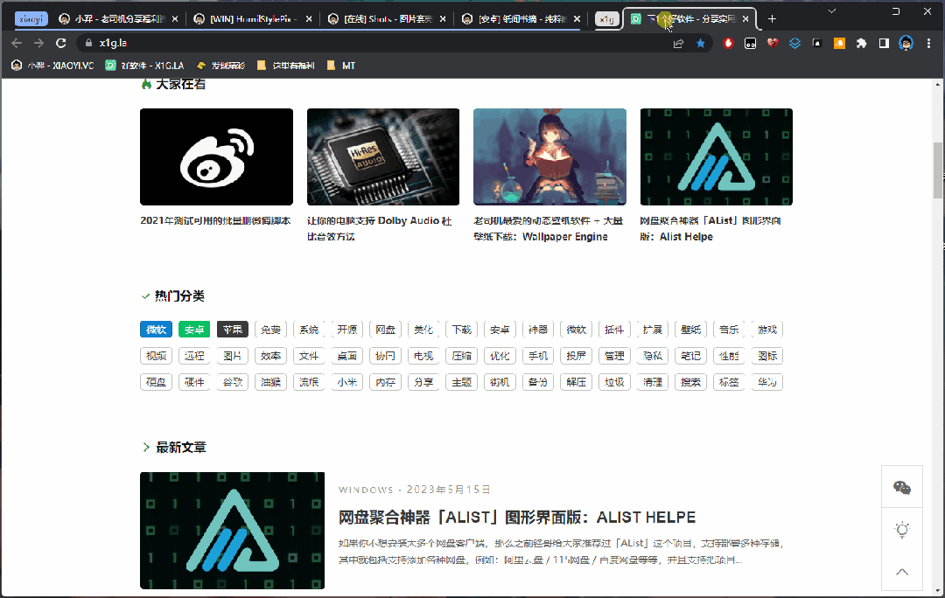Collapse the x1g tab group chip
The image size is (945, 598).
click(607, 18)
